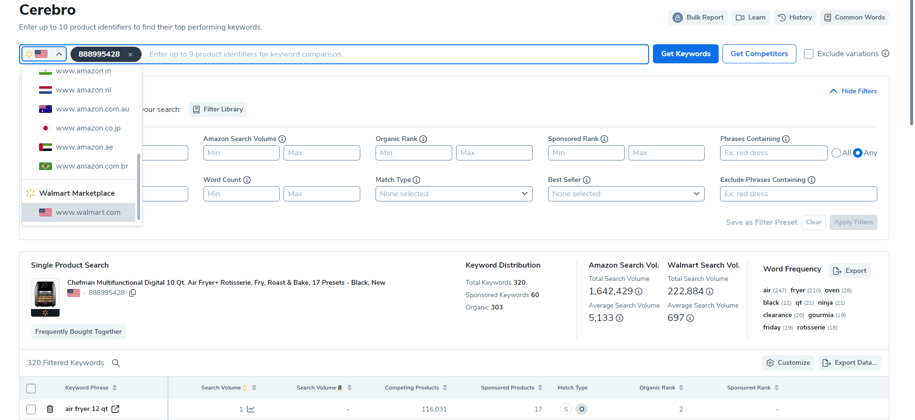Copy product ID 888995428
The height and width of the screenshot is (420, 915).
(132, 293)
